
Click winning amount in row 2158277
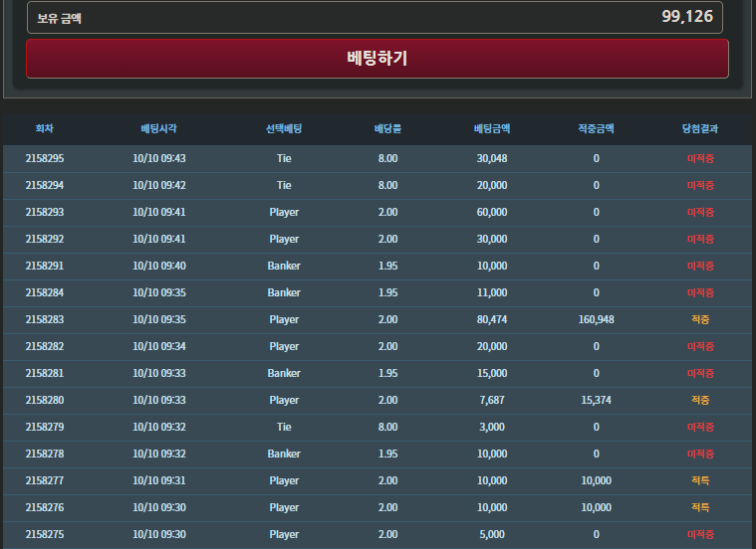tap(596, 480)
